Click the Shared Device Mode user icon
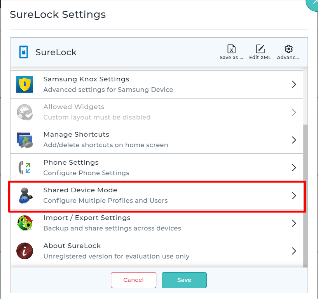Viewport: 318px width, 299px height. click(x=25, y=195)
